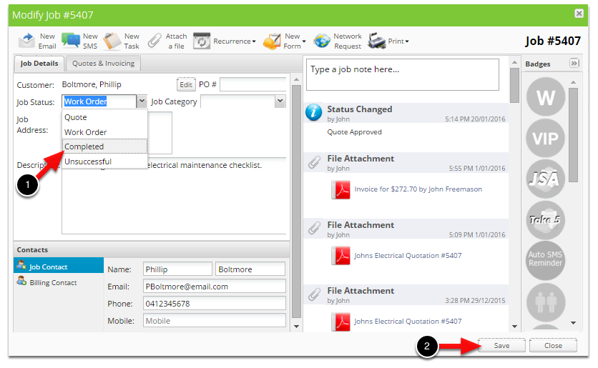
Task: Click the Email field
Action: click(215, 286)
